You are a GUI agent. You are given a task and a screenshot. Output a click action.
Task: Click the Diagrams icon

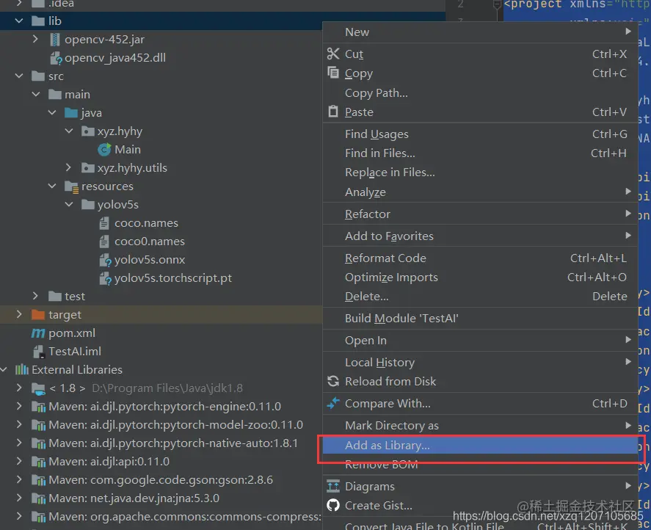click(x=333, y=485)
